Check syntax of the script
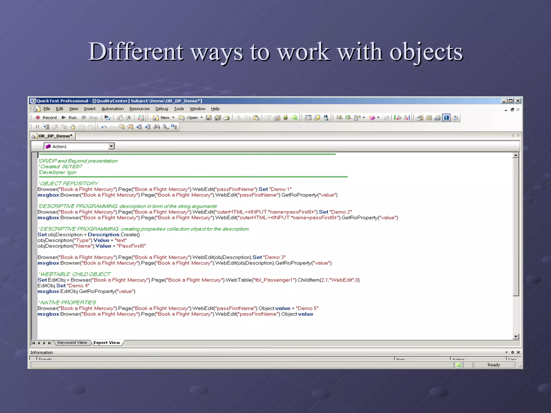 click(x=141, y=118)
